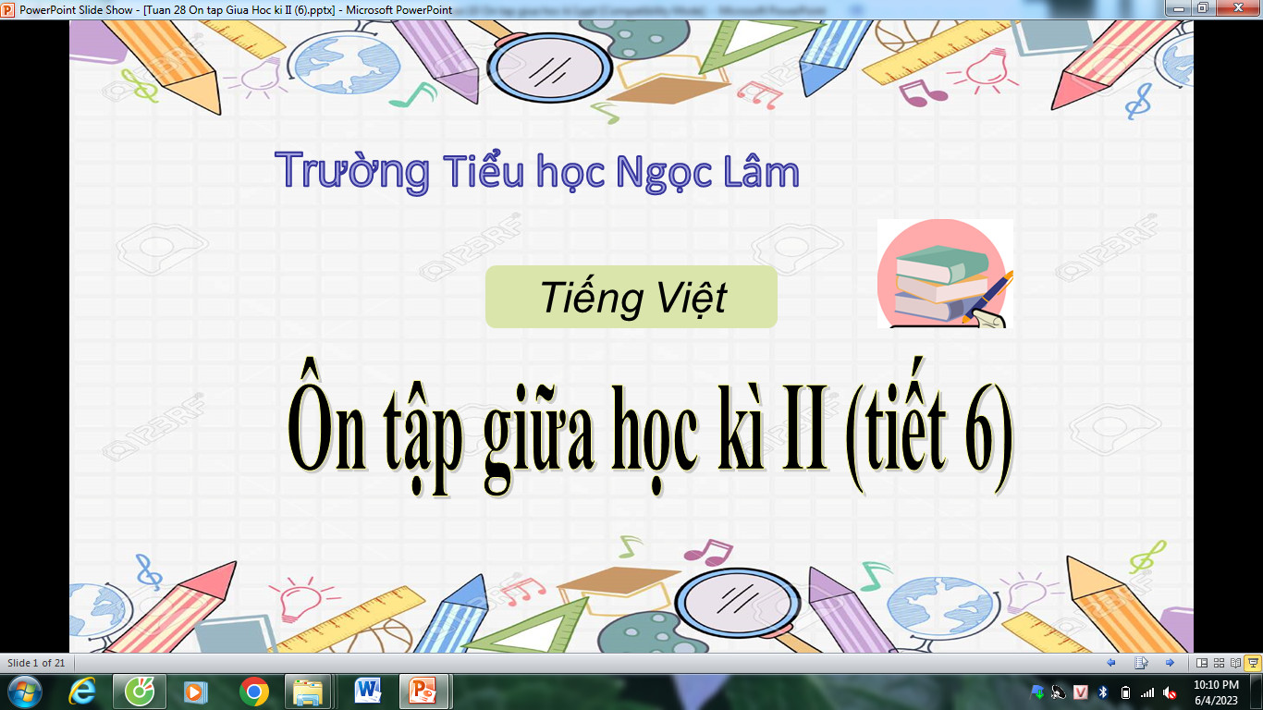Open Cốc Cốc browser from taskbar

140,692
